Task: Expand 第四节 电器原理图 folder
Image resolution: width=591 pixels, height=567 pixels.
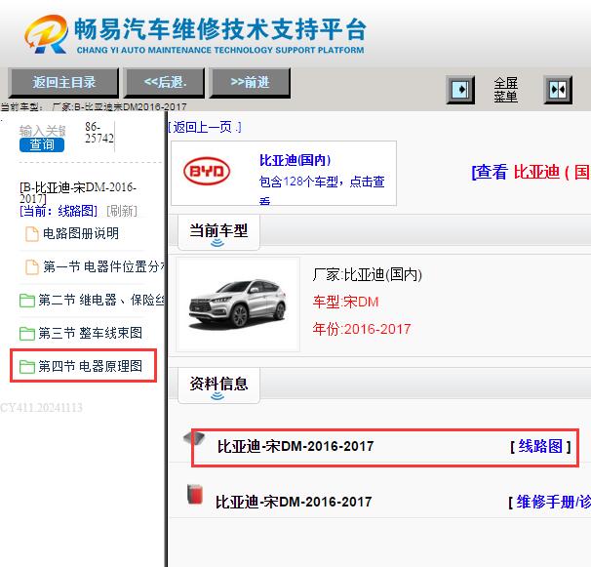Action: (90, 366)
